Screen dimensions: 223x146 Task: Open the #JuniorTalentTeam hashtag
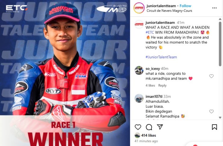(161, 57)
